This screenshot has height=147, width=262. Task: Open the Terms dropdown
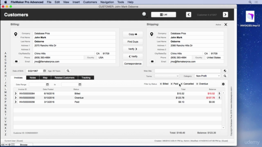pyautogui.click(x=167, y=76)
